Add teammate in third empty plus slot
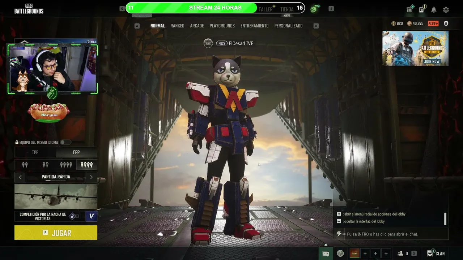 386,253
